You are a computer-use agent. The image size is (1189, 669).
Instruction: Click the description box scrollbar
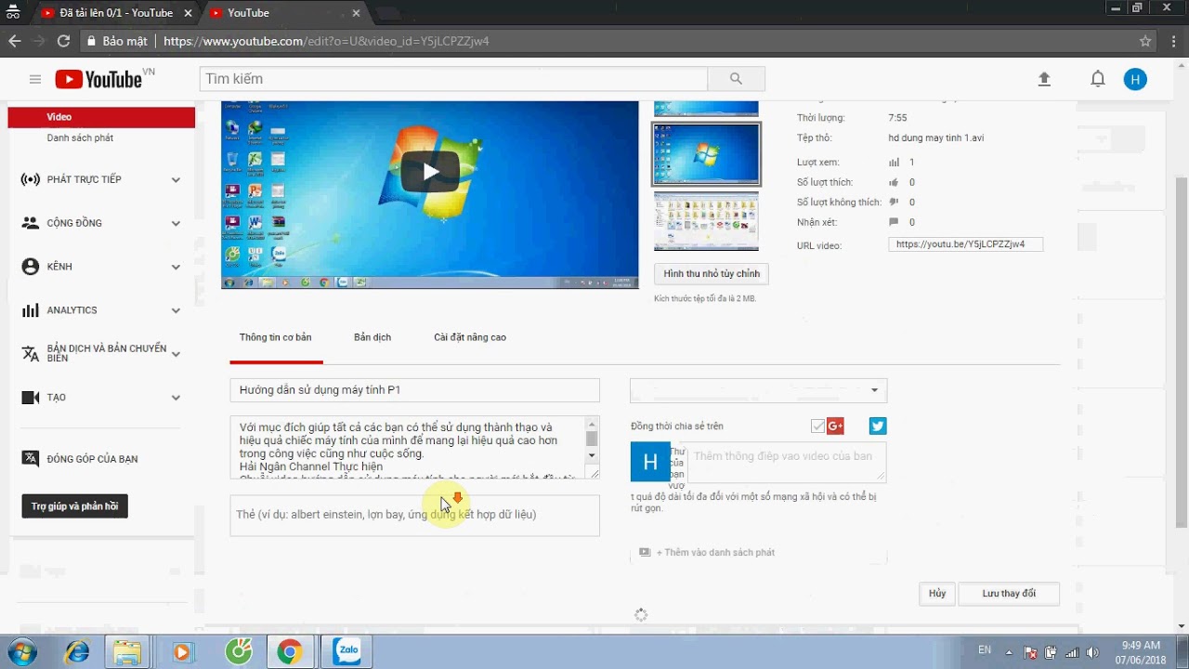pyautogui.click(x=592, y=440)
